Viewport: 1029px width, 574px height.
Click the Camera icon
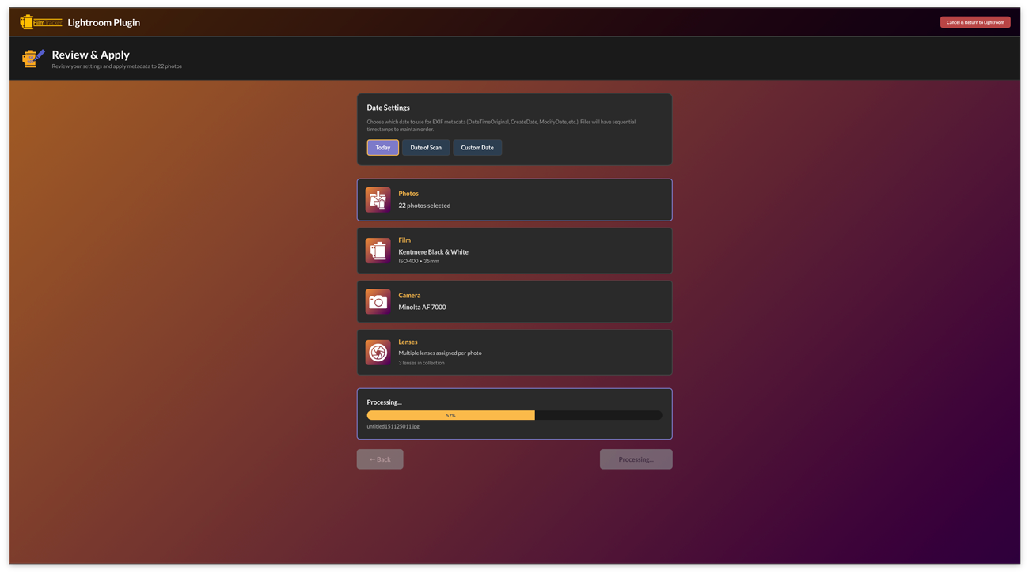point(378,301)
